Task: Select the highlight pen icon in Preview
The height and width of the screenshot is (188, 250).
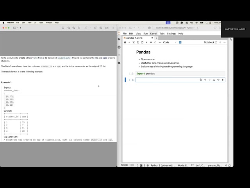Action: point(86,28)
